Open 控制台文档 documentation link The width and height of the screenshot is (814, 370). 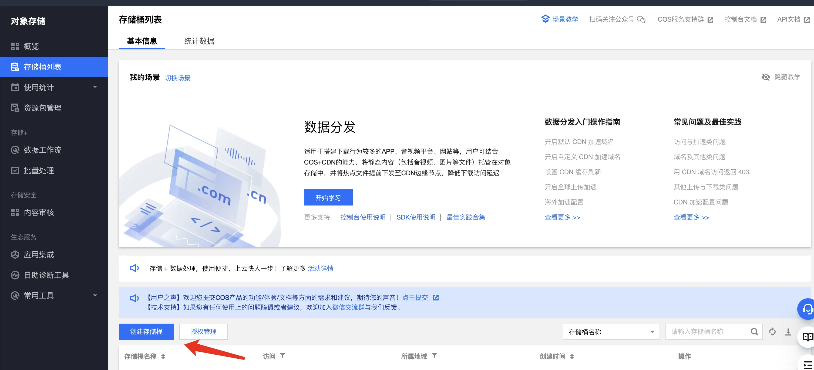pyautogui.click(x=745, y=20)
